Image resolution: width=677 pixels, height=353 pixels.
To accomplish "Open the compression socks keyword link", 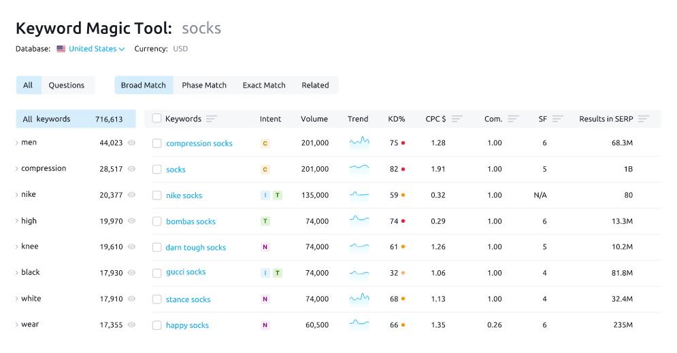I will (x=199, y=143).
